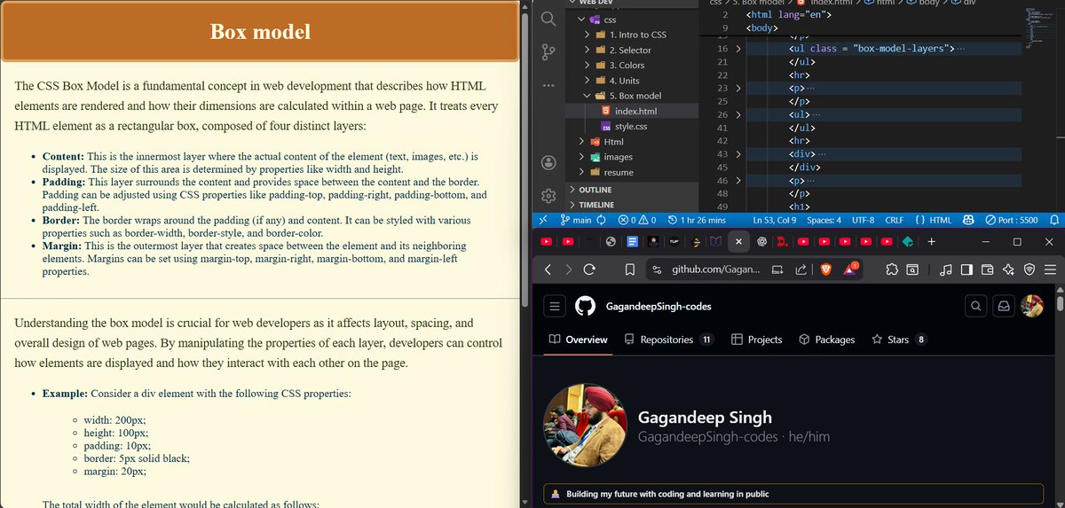Open errors and warnings in status bar

pyautogui.click(x=636, y=220)
